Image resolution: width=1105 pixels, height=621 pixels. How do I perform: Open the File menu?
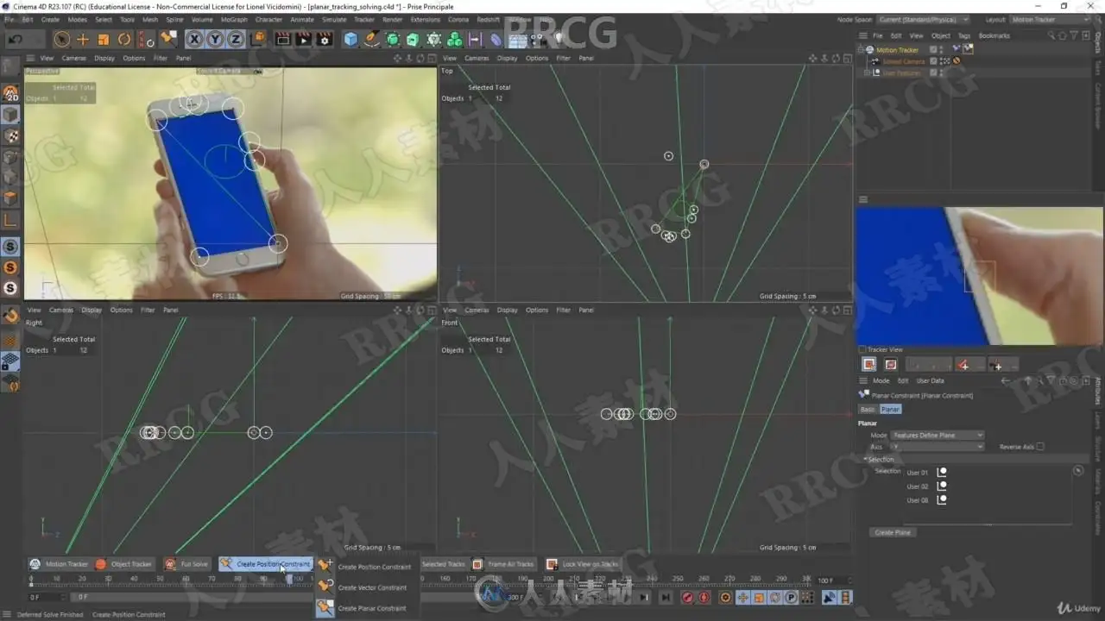click(9, 19)
